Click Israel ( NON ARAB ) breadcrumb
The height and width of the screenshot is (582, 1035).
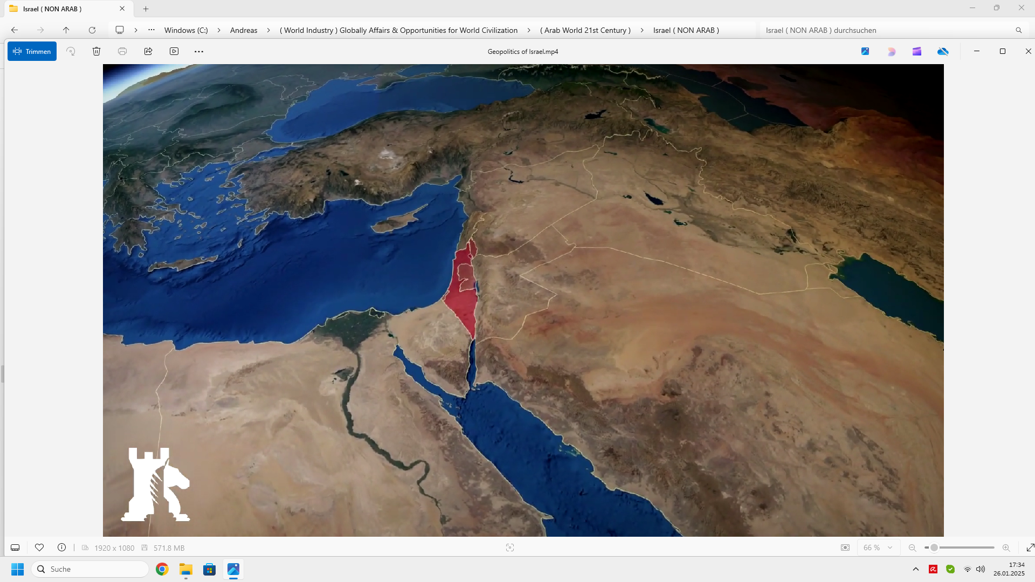686,30
